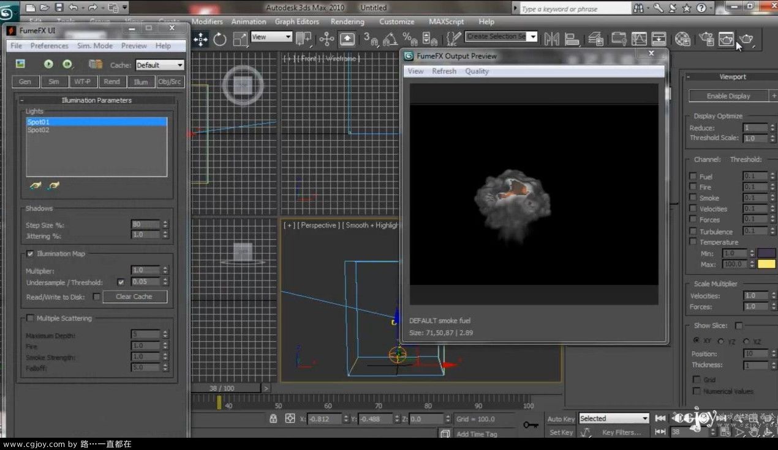The width and height of the screenshot is (778, 450).
Task: Toggle the Read/Write to Disk checkbox
Action: (x=96, y=297)
